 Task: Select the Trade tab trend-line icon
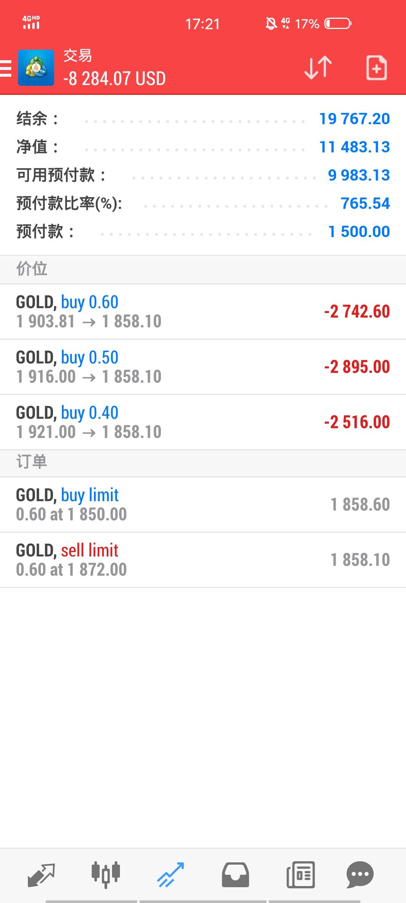coord(171,874)
